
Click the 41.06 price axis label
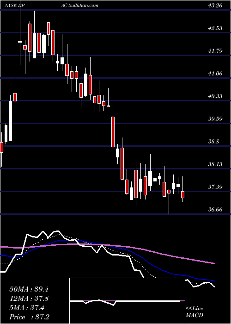point(216,73)
